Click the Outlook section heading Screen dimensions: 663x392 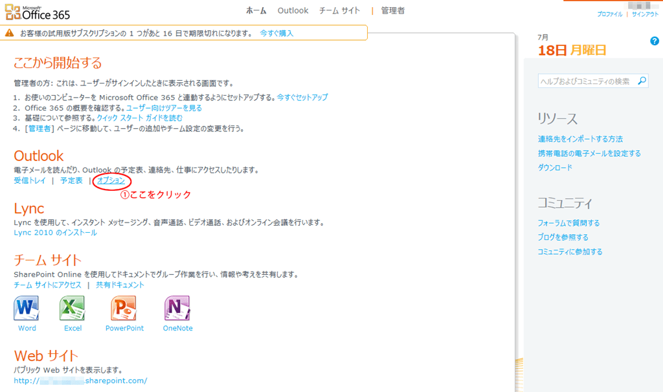(x=38, y=156)
